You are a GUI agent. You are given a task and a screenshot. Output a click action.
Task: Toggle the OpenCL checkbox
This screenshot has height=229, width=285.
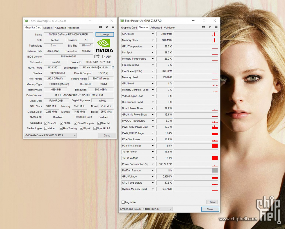[x=46, y=123]
